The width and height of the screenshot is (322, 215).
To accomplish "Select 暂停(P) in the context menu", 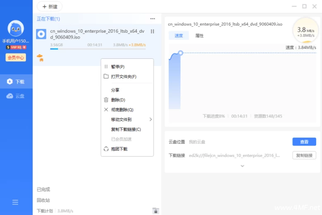I will pyautogui.click(x=118, y=67).
